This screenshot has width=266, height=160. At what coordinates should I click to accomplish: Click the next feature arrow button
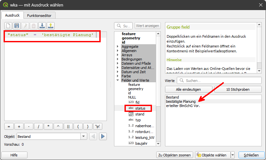pos(103,136)
